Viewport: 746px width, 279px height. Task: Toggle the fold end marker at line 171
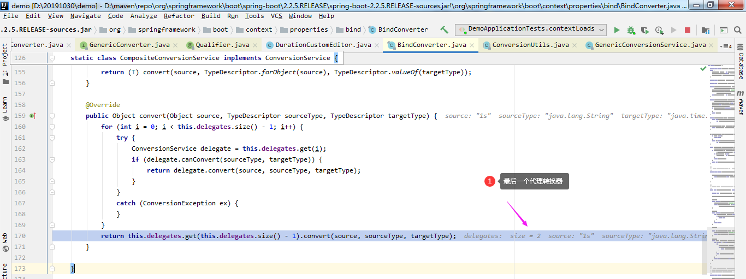(x=52, y=247)
